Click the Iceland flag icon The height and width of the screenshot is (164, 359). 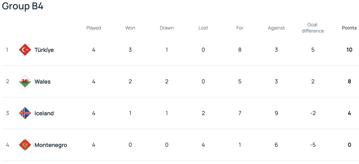pos(25,113)
